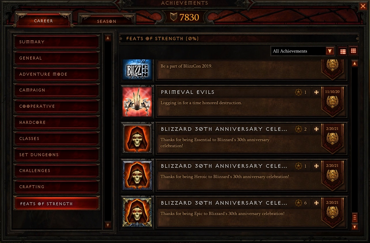Click the BlizzCon 2019 achievement icon

click(x=137, y=70)
